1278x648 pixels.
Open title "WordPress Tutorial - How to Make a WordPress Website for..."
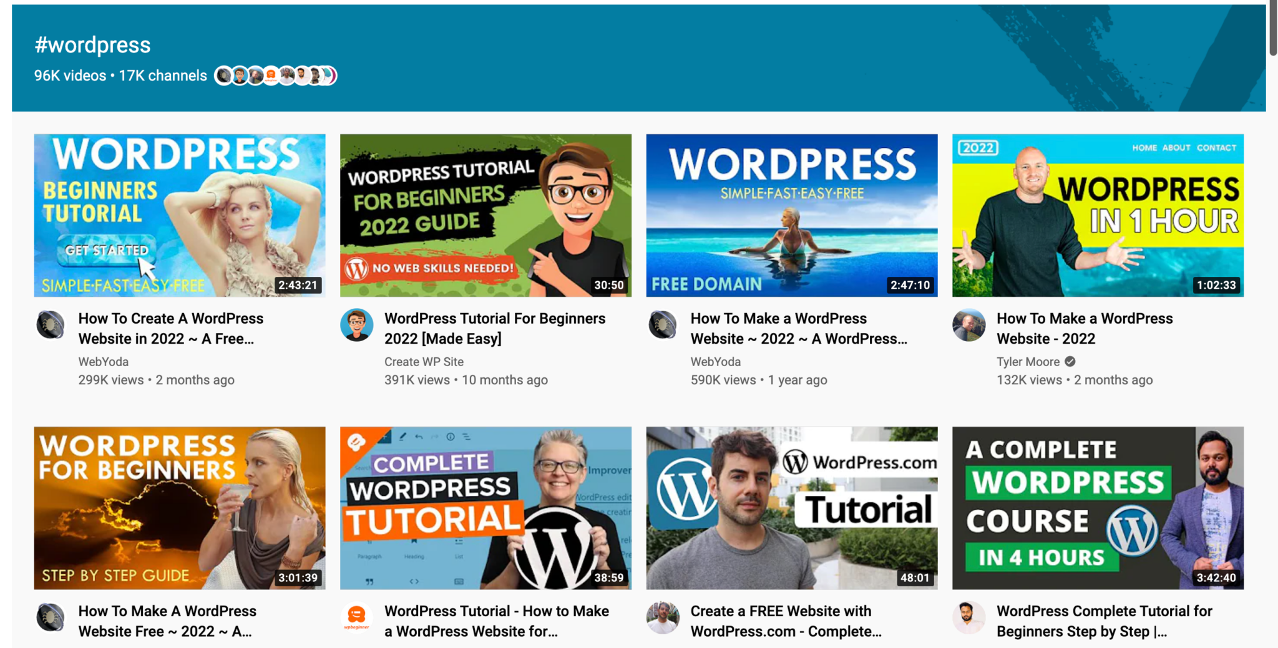[x=497, y=621]
